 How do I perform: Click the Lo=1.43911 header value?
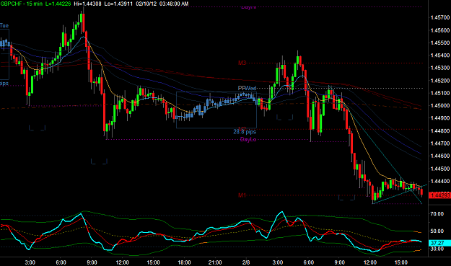coord(119,4)
